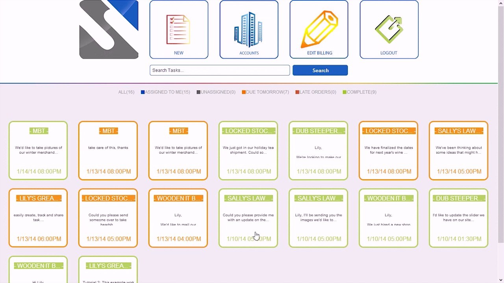Screen dimensions: 504x283
Task: Filter by ASSIGNED TO ME(15)
Action: pos(167,92)
